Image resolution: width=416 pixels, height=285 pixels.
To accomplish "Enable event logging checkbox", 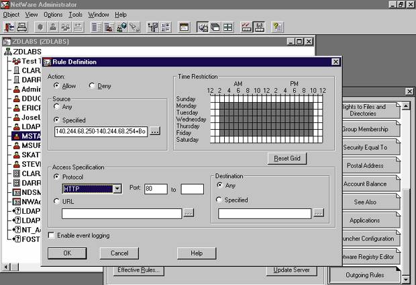I will (x=52, y=236).
